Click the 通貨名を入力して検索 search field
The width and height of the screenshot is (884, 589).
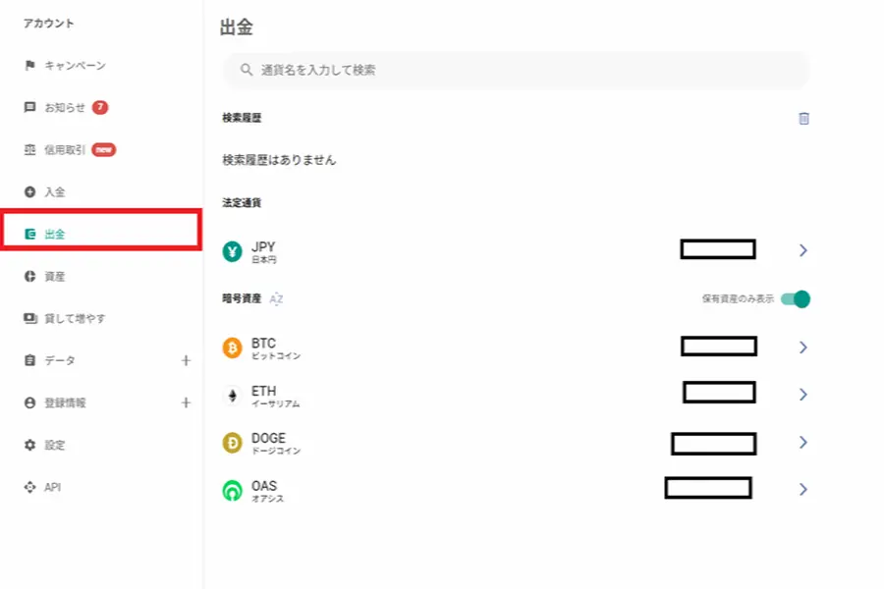click(511, 70)
